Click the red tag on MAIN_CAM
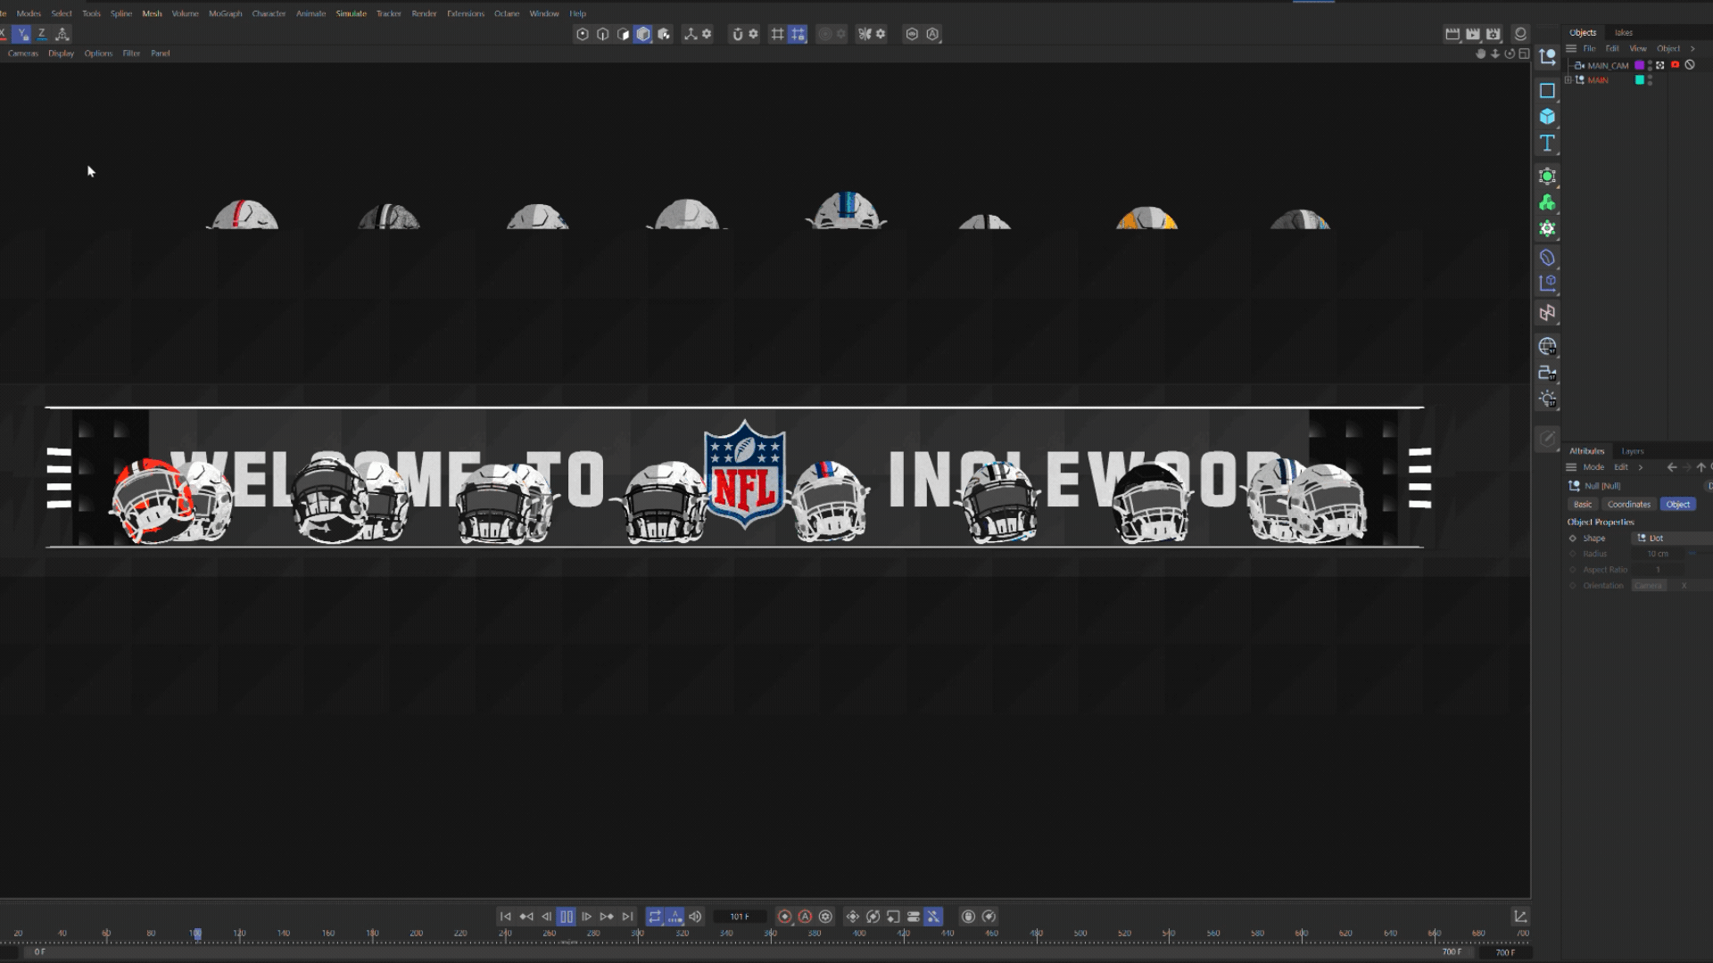1713x963 pixels. point(1676,65)
